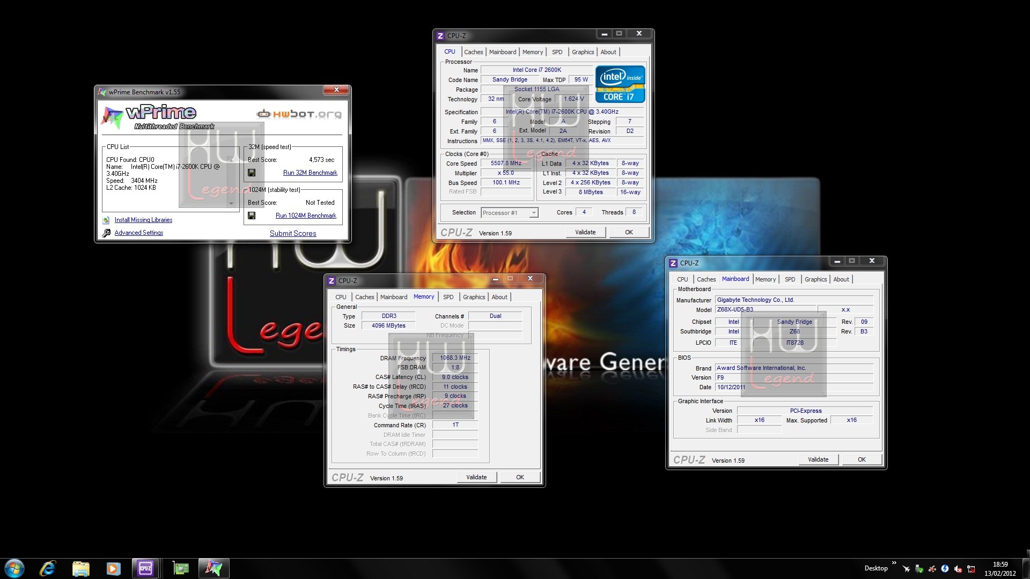This screenshot has height=579, width=1030.
Task: Click the save icon beside 32M Best Score
Action: point(252,173)
